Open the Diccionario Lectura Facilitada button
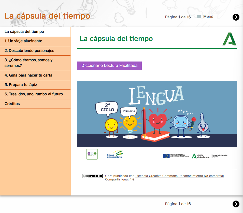 [109, 66]
